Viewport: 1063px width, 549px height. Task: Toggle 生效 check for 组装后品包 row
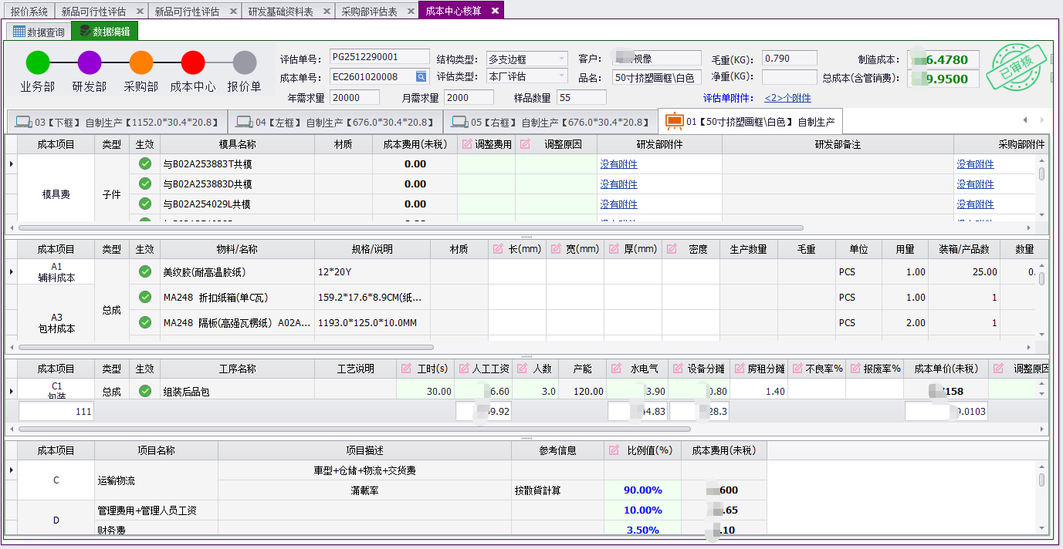(x=144, y=391)
